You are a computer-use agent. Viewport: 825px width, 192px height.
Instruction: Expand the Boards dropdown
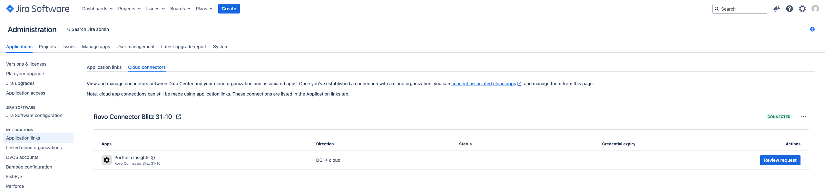pos(180,9)
